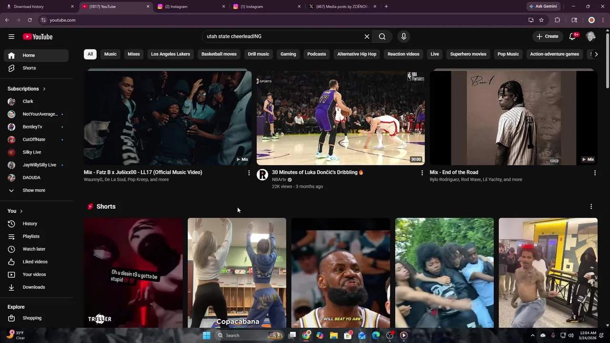Image resolution: width=610 pixels, height=343 pixels.
Task: Open the DAOUDA subscription
Action: pyautogui.click(x=36, y=178)
